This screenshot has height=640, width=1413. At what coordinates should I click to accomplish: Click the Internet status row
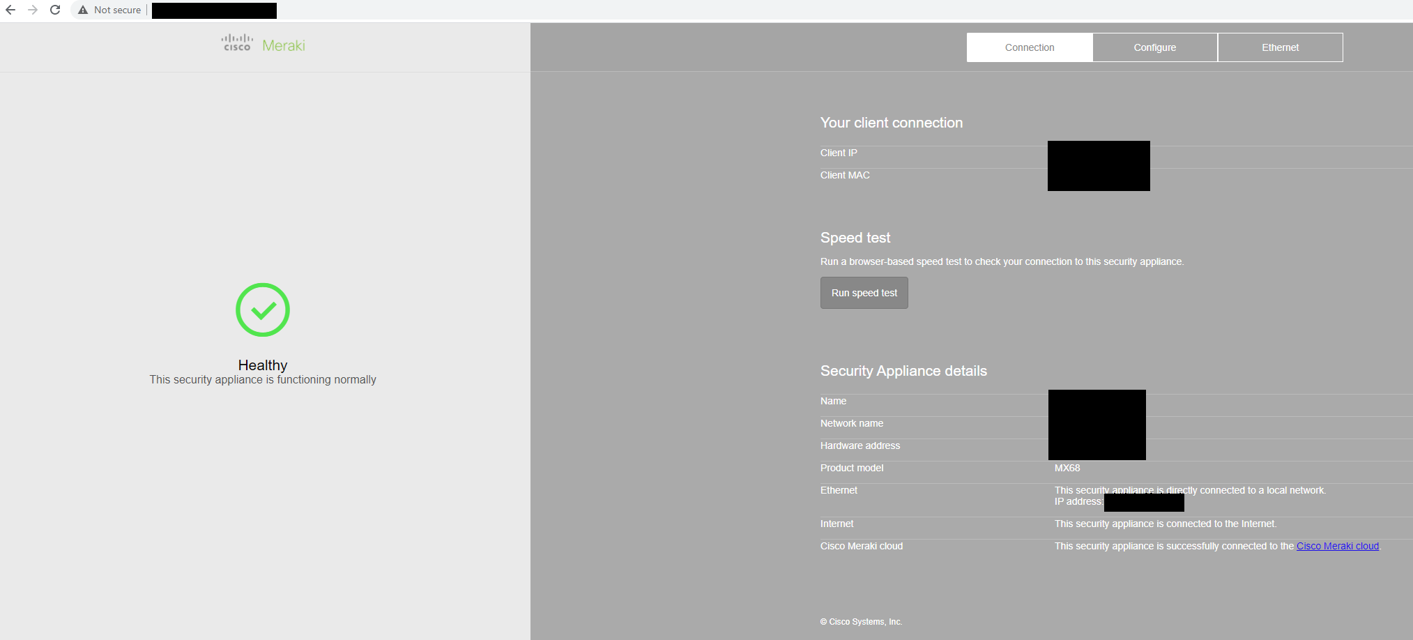[837, 524]
